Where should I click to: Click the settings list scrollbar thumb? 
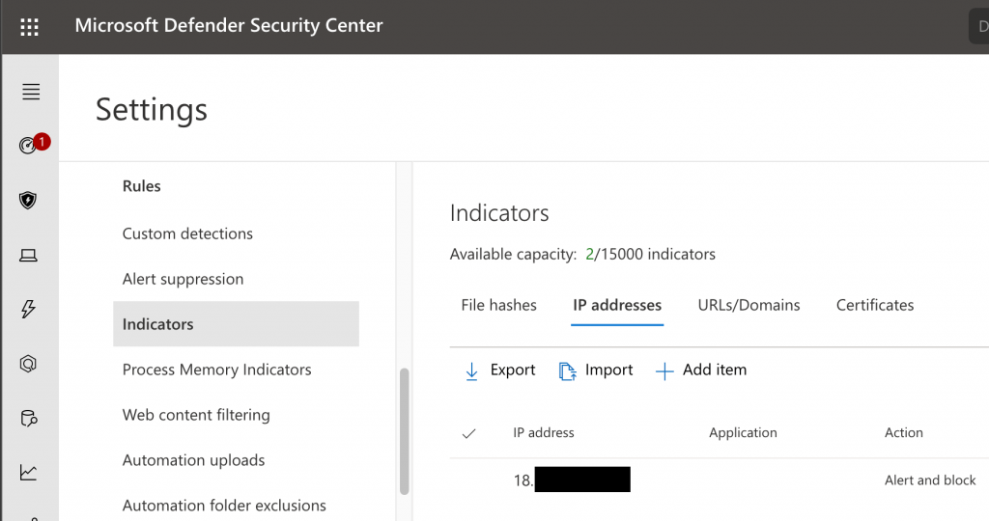405,431
